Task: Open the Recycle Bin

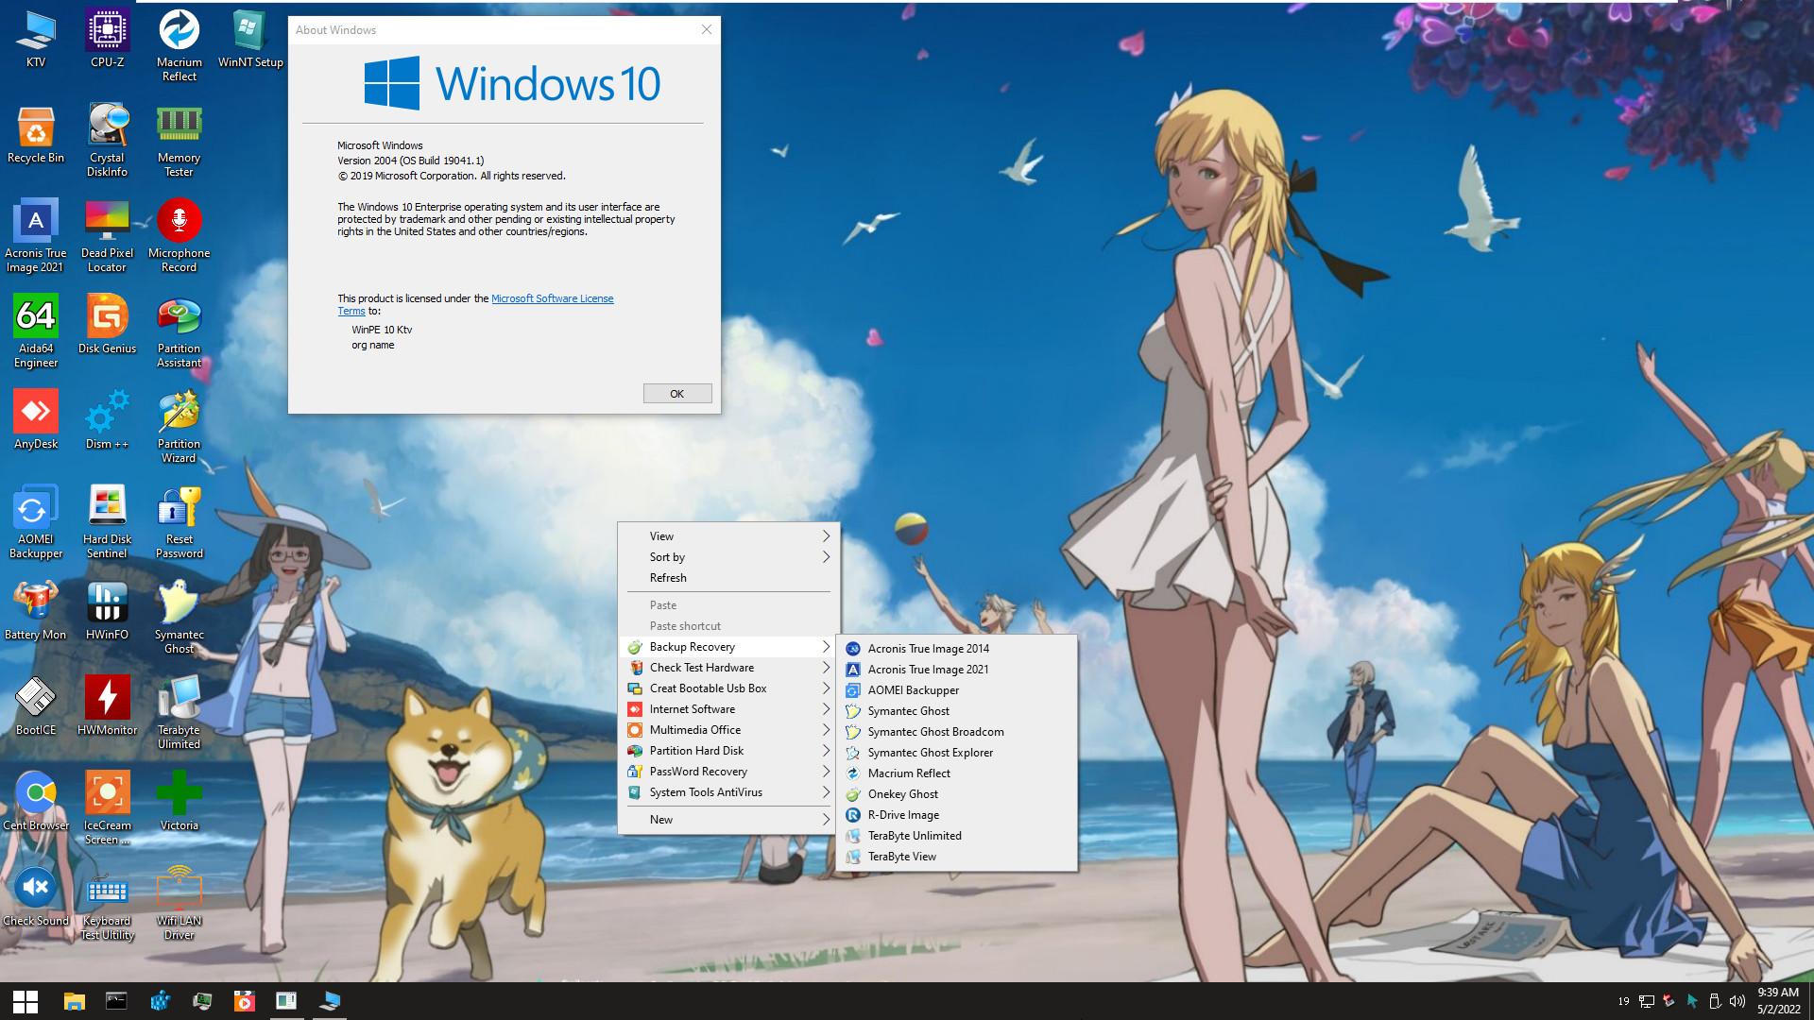Action: point(36,134)
